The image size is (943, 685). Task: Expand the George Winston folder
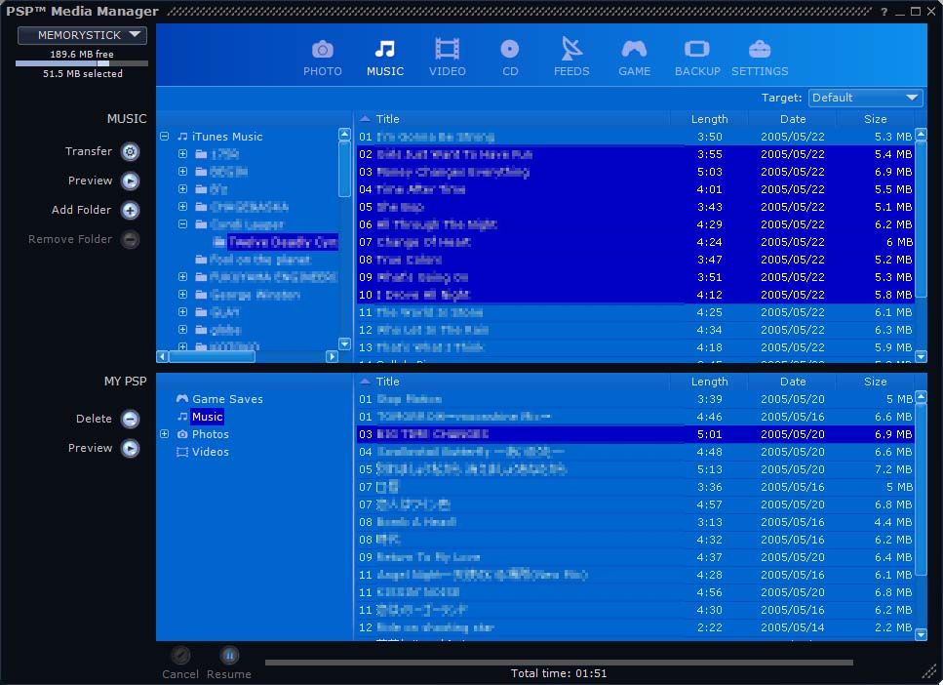(182, 295)
